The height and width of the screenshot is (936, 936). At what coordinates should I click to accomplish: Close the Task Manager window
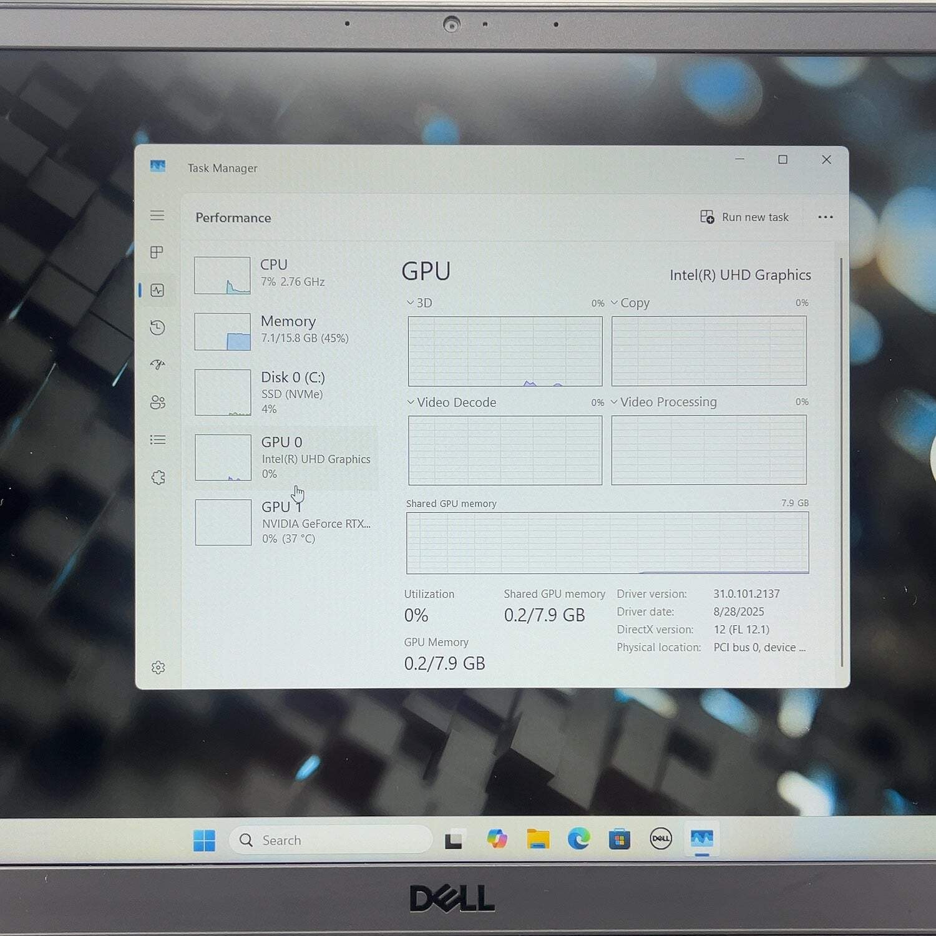(826, 160)
